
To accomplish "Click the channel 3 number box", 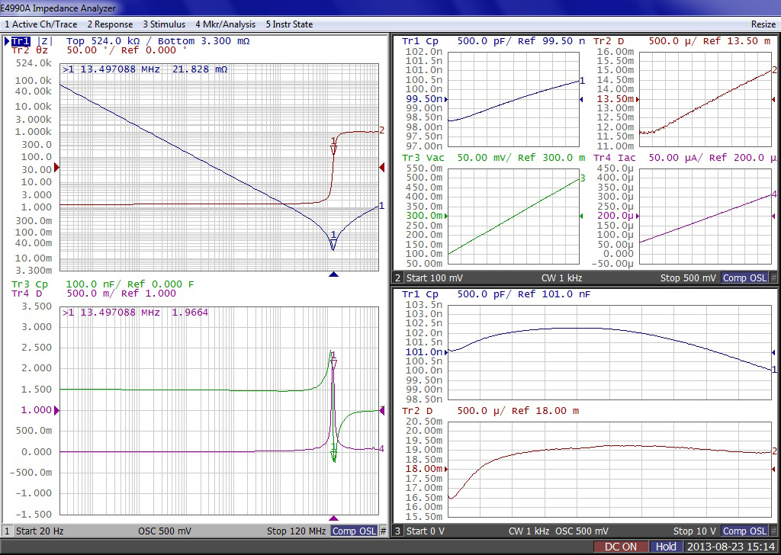I will point(397,531).
